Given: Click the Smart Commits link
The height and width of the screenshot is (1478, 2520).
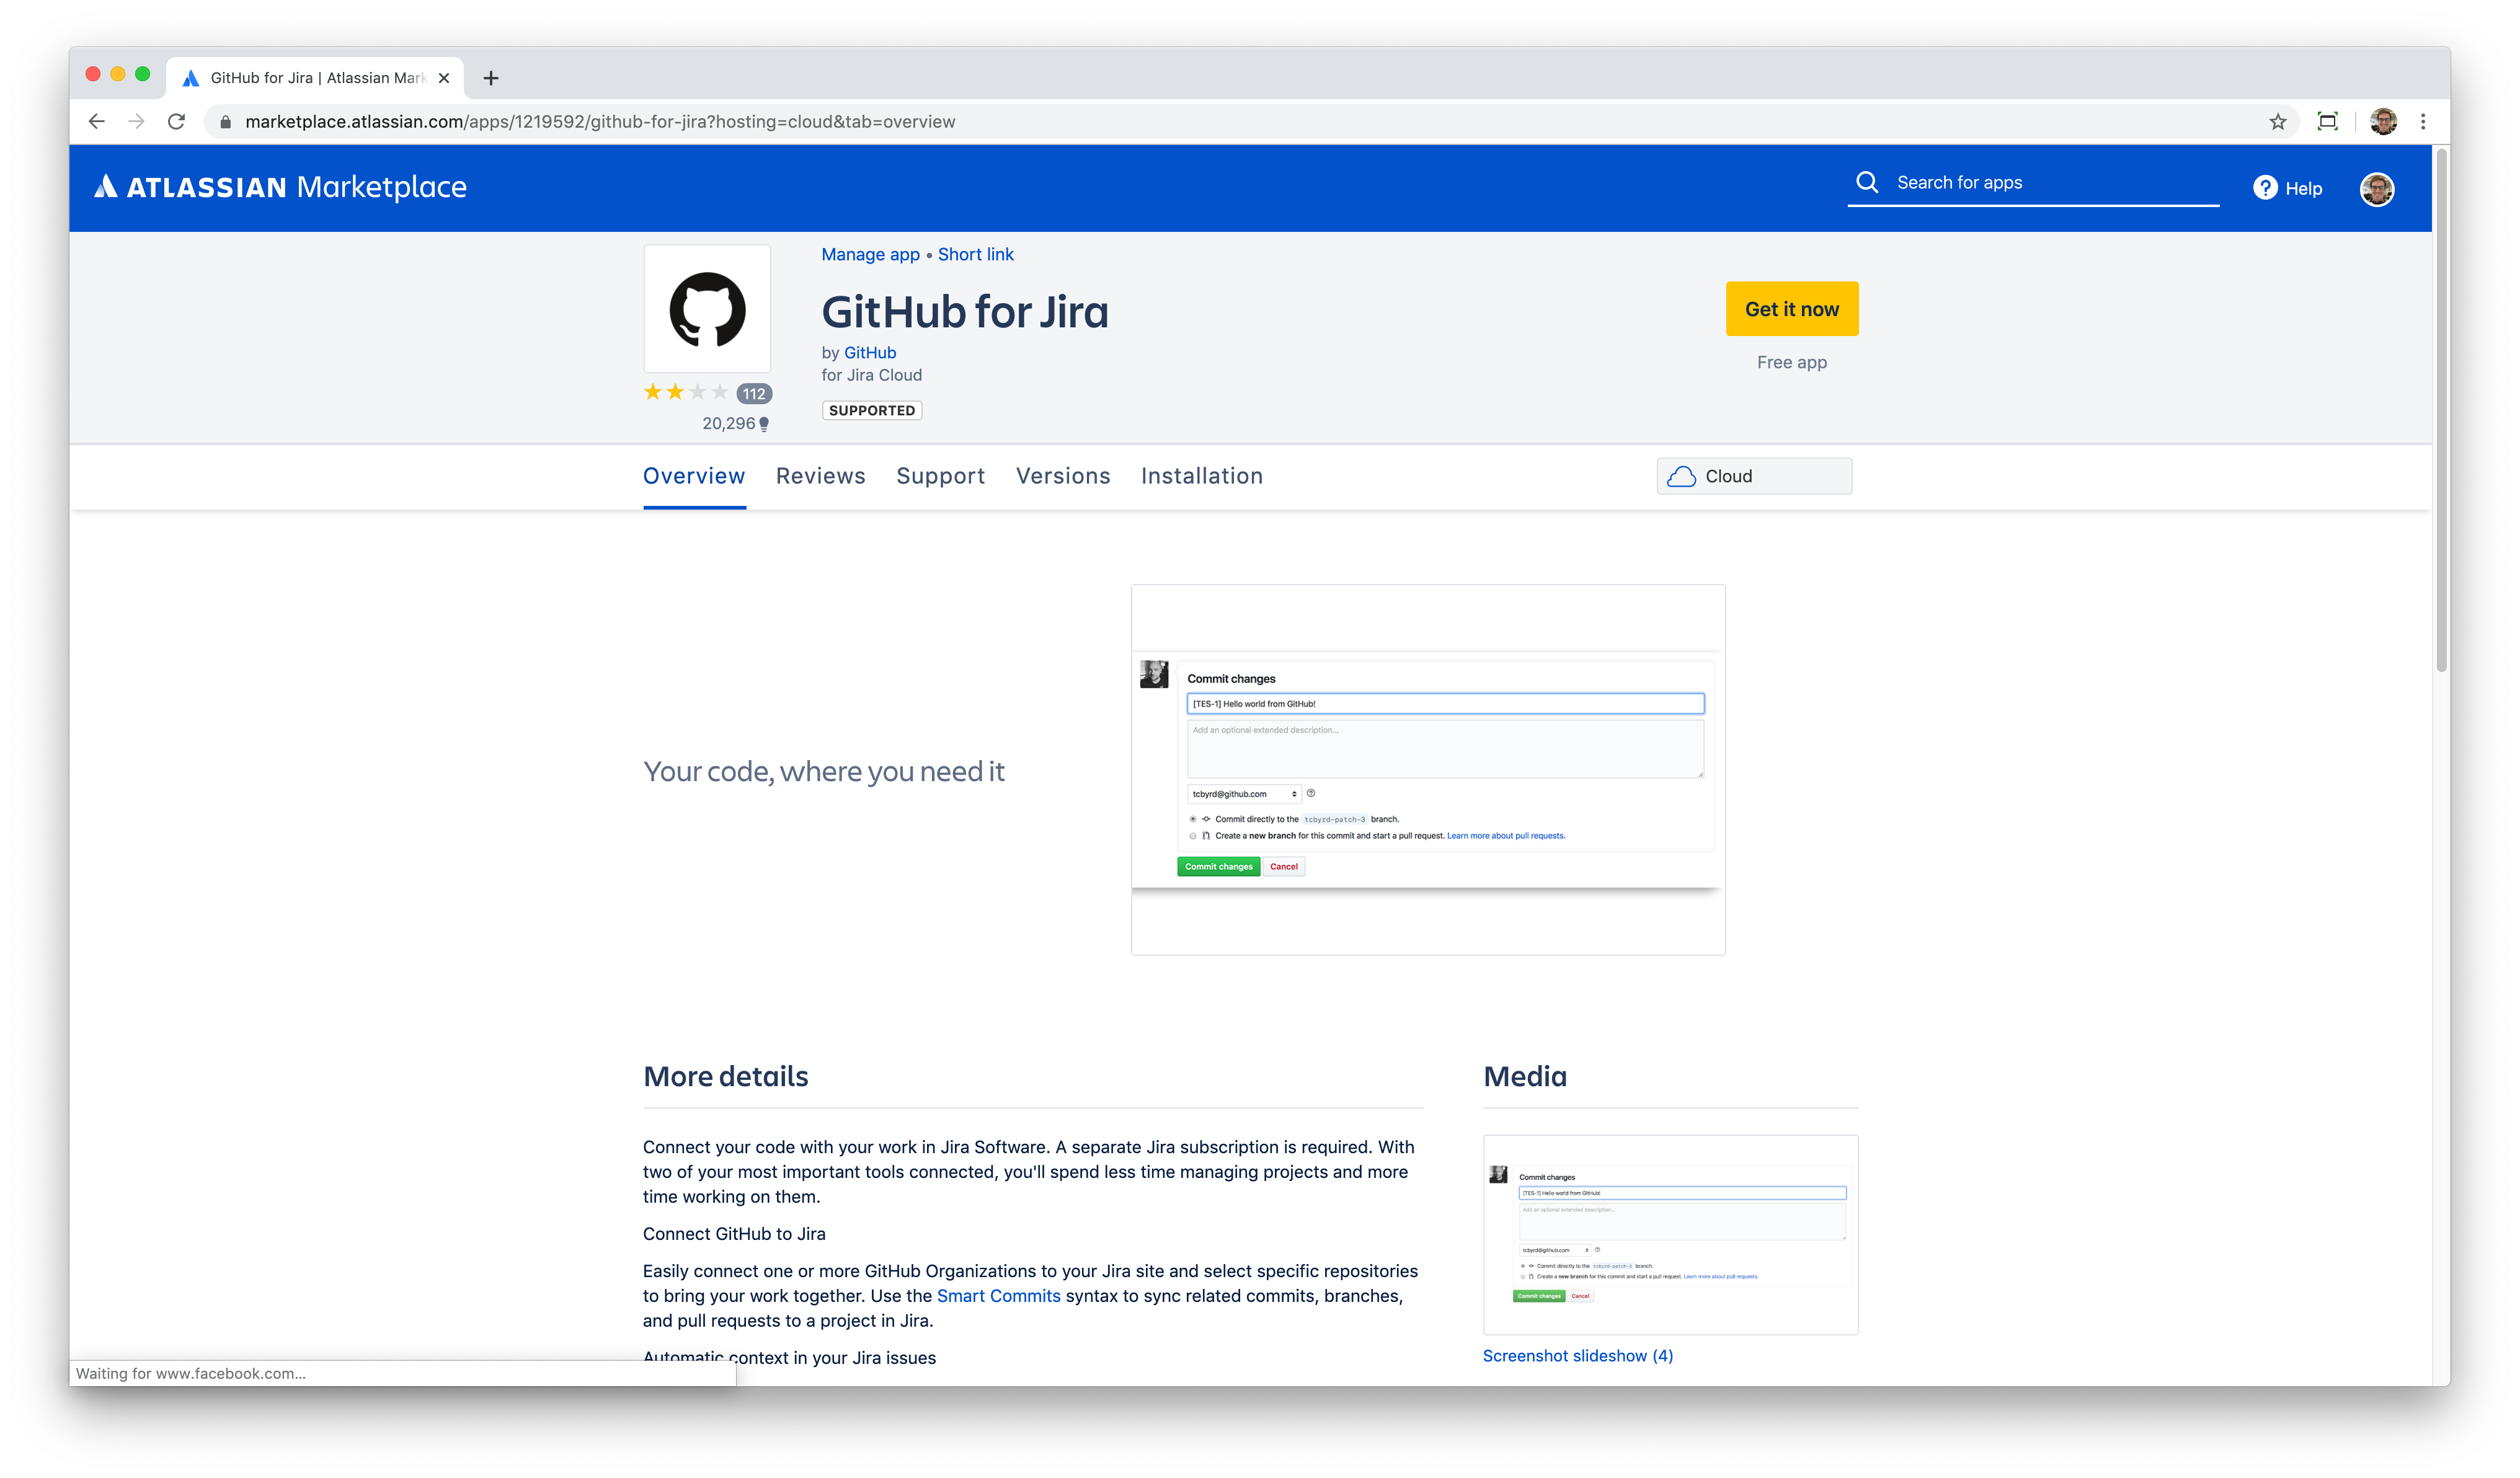Looking at the screenshot, I should point(998,1296).
